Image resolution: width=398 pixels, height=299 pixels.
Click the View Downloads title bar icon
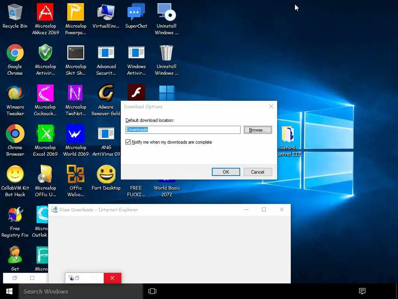click(x=54, y=209)
